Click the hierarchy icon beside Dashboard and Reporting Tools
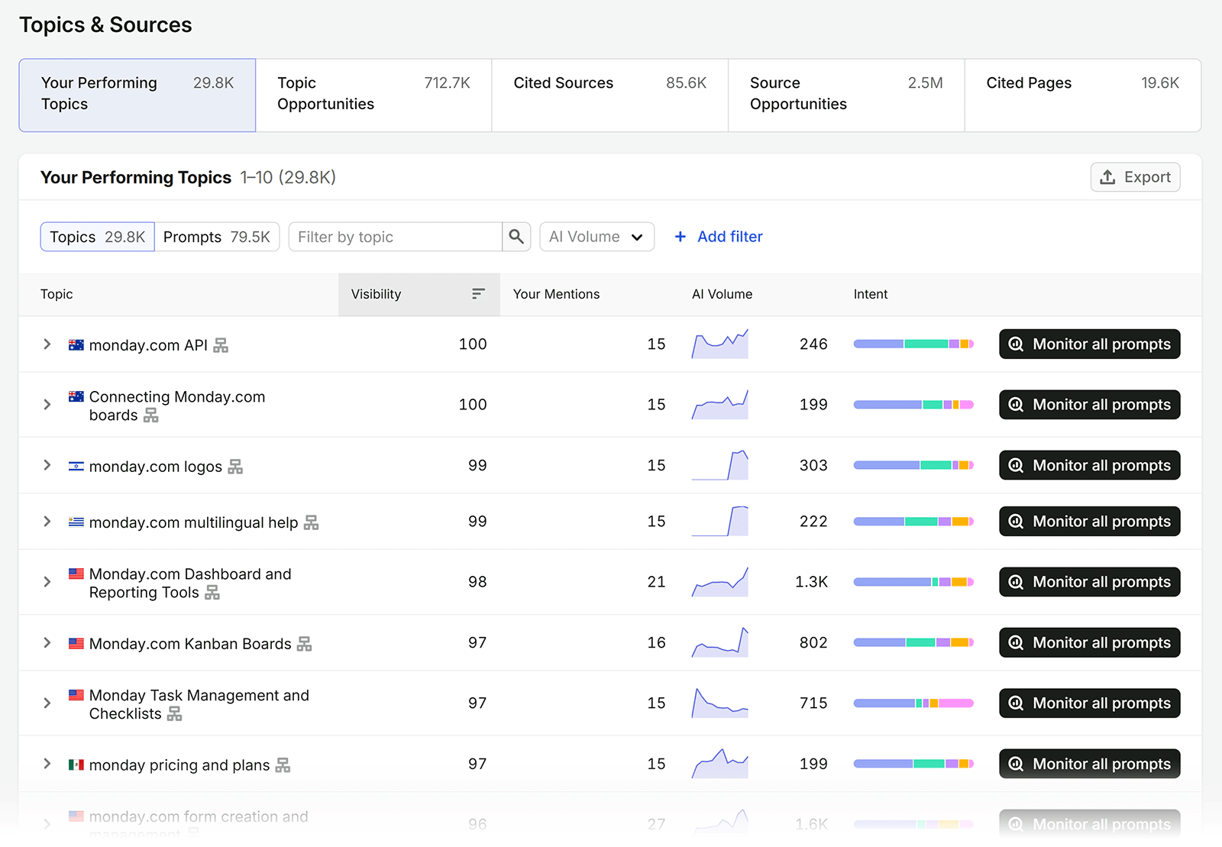This screenshot has width=1222, height=847. click(212, 593)
